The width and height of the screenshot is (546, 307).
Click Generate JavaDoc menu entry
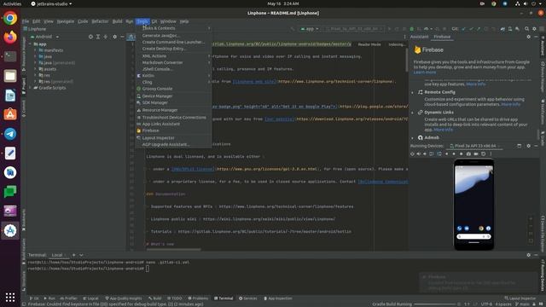click(x=173, y=36)
